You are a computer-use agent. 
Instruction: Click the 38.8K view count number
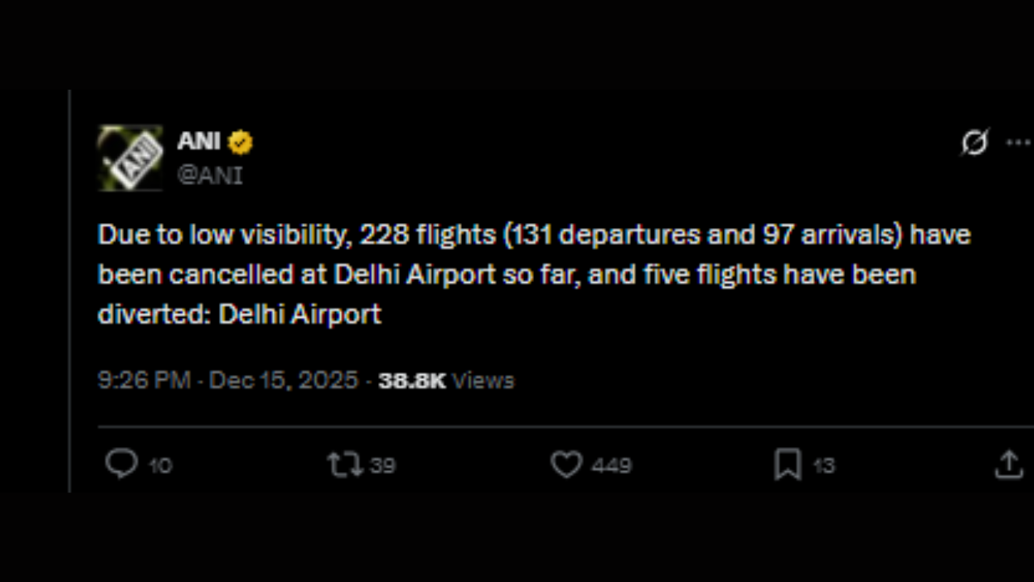(x=412, y=380)
